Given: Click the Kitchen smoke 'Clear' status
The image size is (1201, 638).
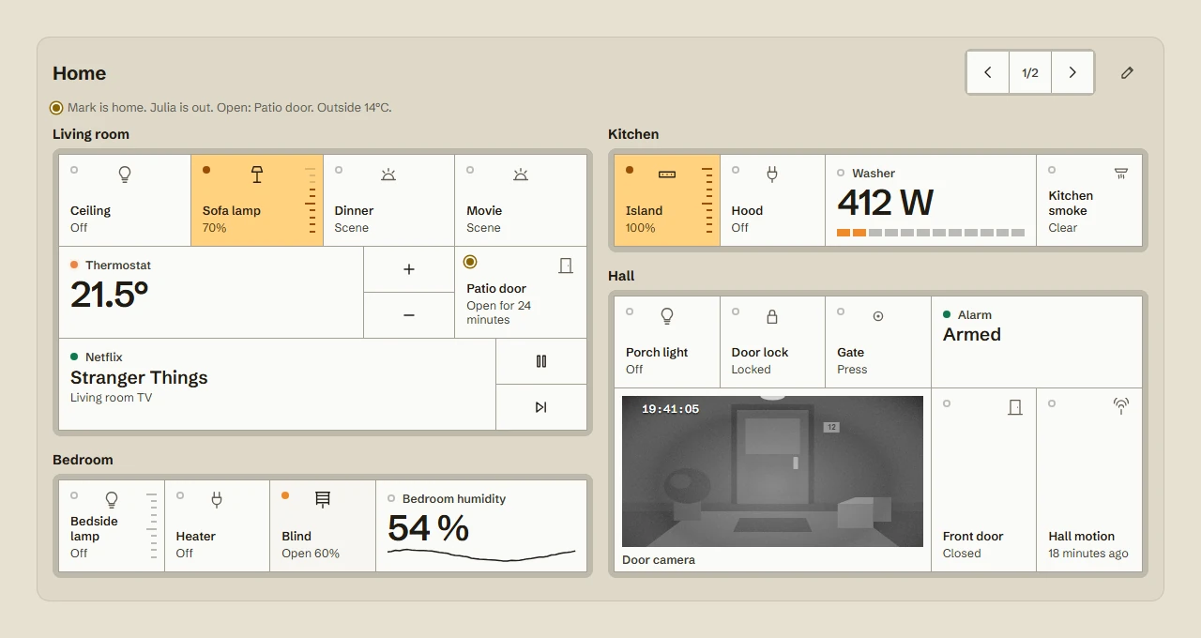Looking at the screenshot, I should [x=1063, y=228].
